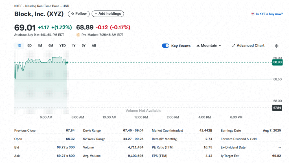Open chart settings gear icon
Viewport: 289px width, 163px height.
coord(277,46)
